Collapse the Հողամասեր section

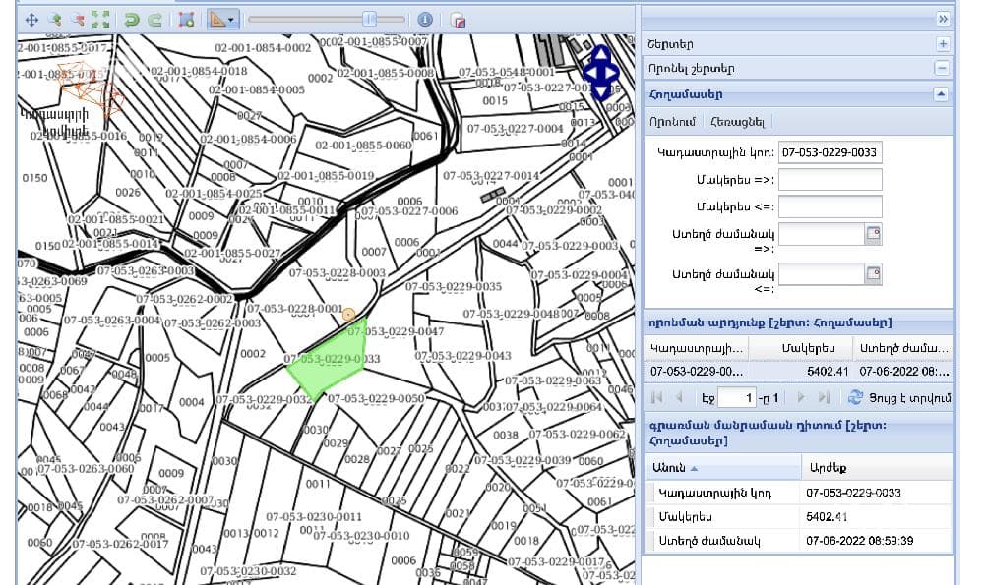[x=941, y=94]
